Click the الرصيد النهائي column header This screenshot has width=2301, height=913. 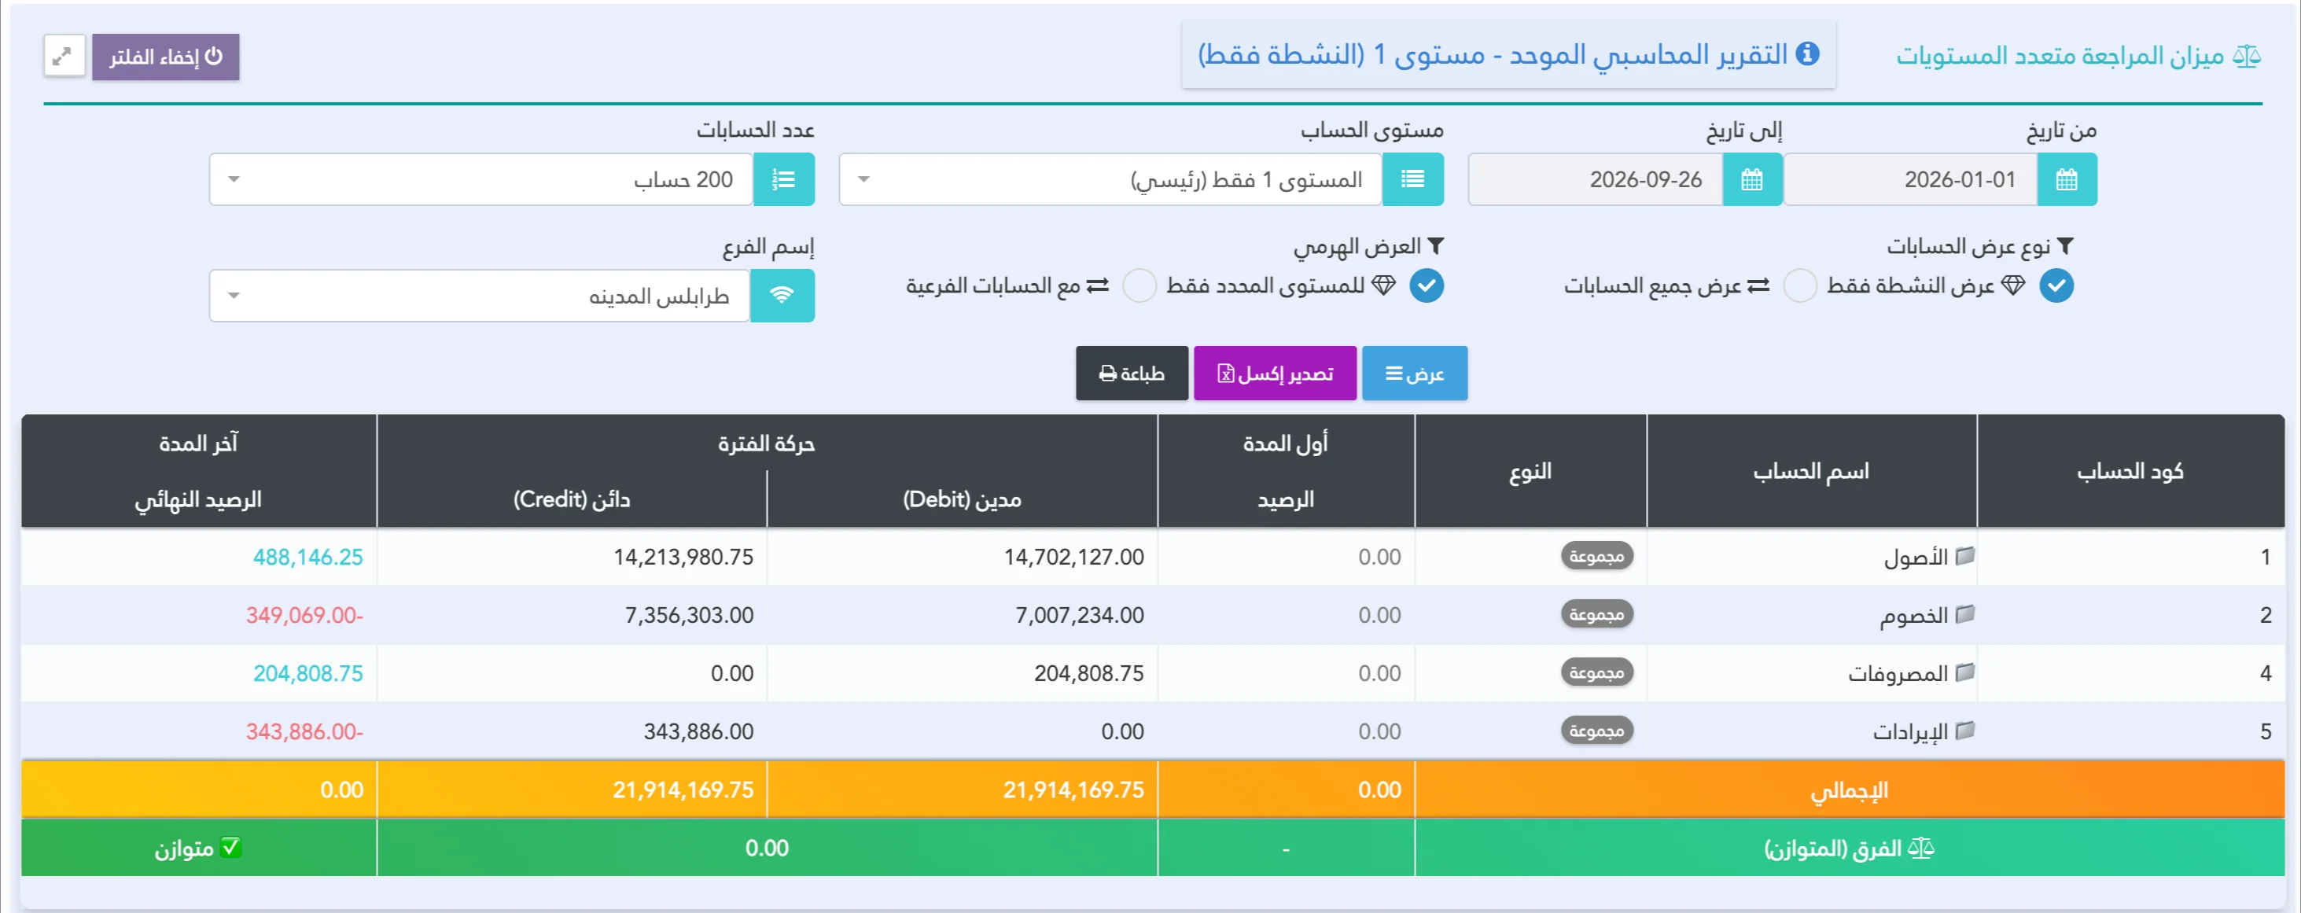coord(198,499)
